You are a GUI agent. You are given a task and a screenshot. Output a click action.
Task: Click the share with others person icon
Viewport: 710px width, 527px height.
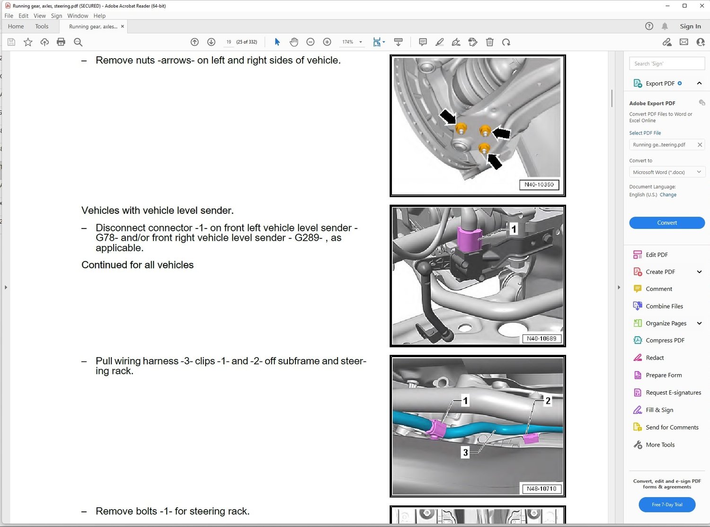click(x=701, y=42)
